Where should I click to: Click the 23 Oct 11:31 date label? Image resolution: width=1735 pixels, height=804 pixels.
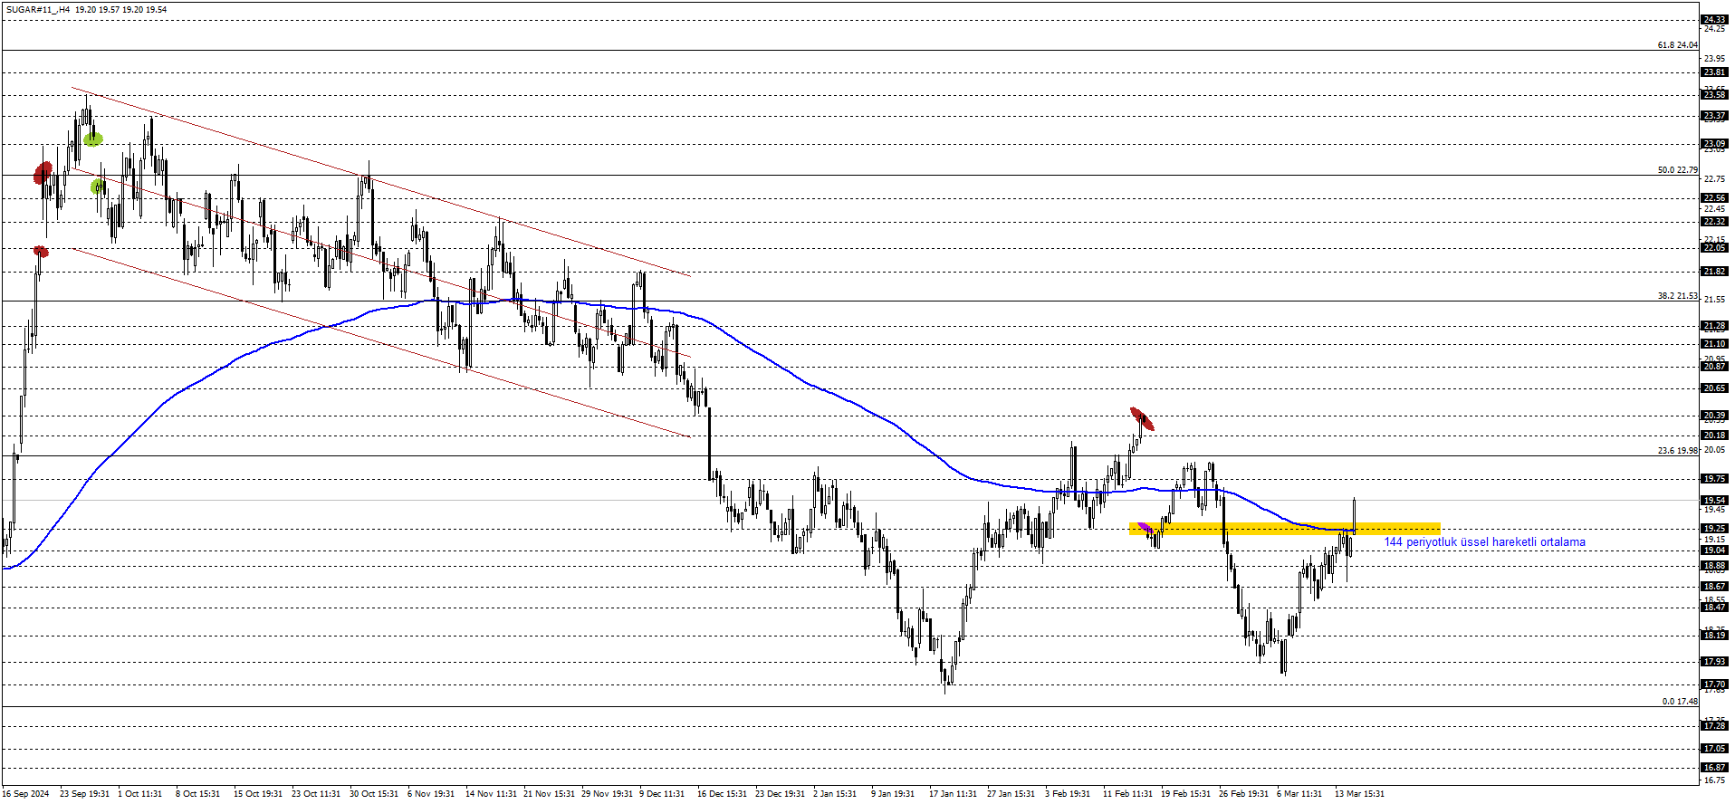coord(316,794)
